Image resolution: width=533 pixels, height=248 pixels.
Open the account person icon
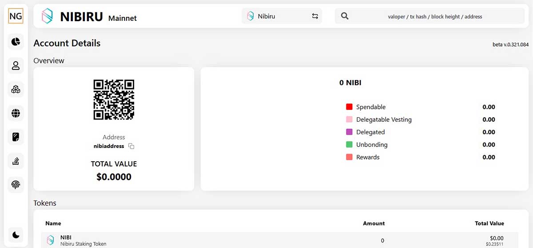[16, 66]
